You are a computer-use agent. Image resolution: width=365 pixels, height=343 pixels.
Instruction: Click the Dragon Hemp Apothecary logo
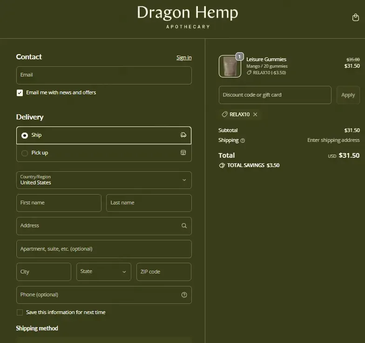[187, 17]
